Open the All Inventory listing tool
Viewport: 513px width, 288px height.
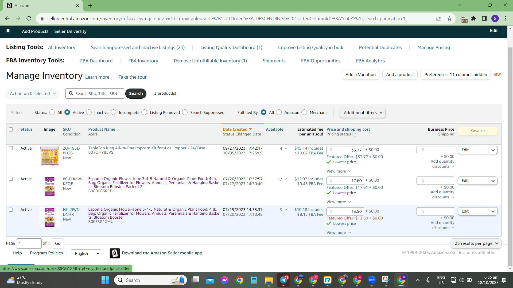point(62,47)
